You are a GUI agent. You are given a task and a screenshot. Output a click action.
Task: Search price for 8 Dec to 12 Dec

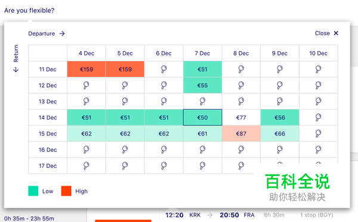point(241,85)
